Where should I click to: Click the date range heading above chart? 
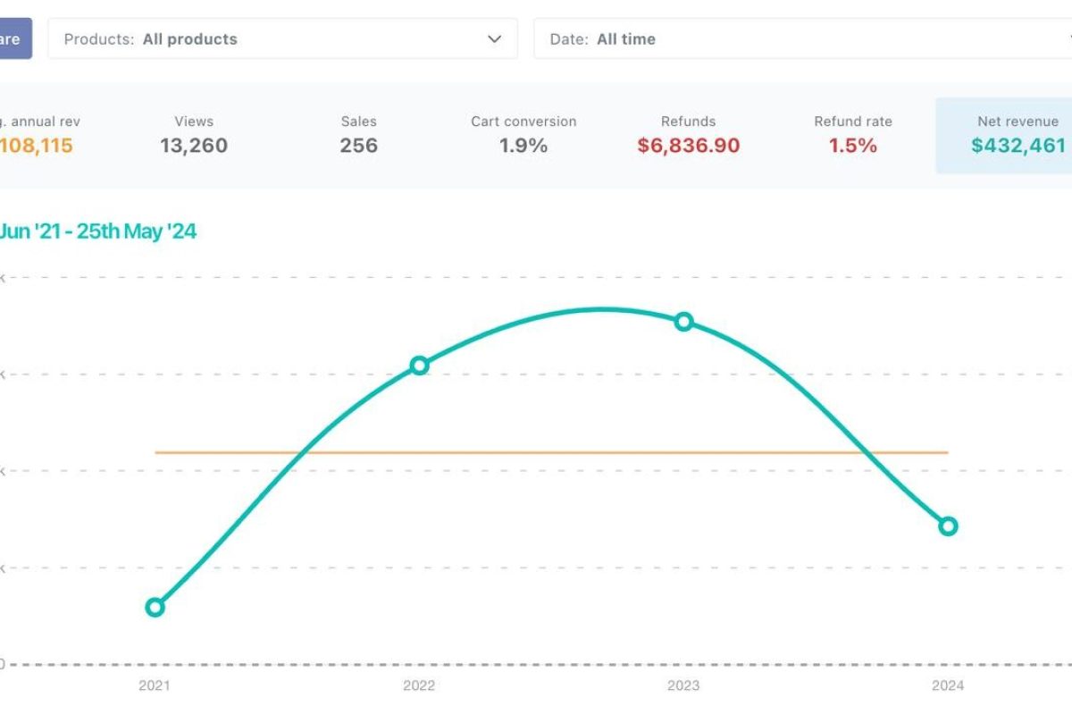[x=96, y=231]
